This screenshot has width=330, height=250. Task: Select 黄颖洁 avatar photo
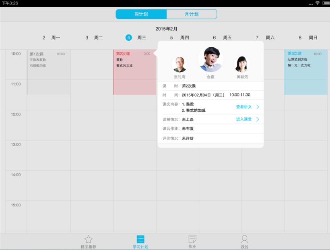point(242,65)
